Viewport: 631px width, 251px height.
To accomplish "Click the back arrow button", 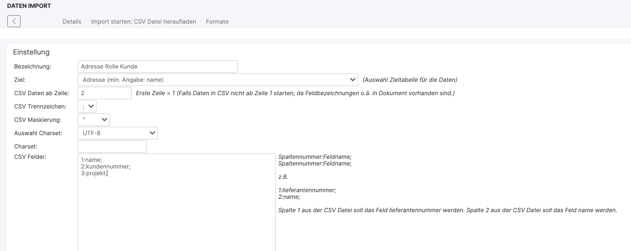I will click(14, 21).
